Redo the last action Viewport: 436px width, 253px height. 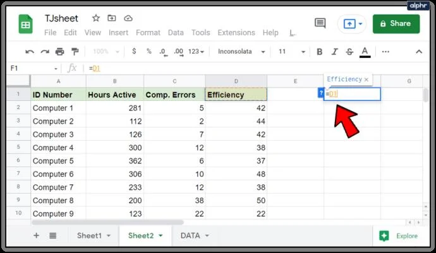[x=45, y=52]
